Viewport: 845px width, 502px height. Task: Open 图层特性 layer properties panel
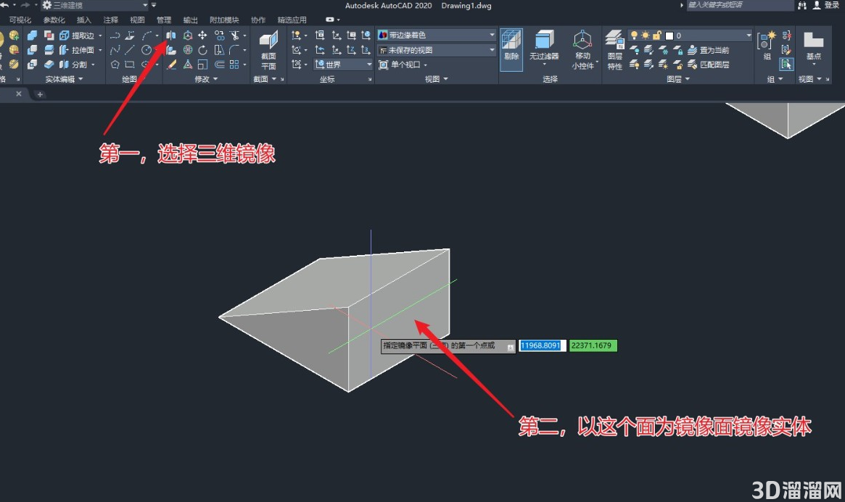[x=615, y=50]
